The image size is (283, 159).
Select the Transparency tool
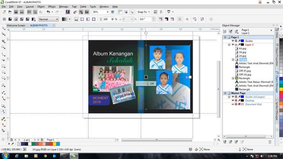pyautogui.click(x=3, y=112)
